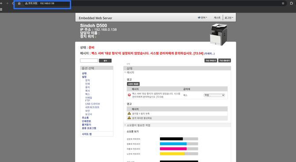Click the dark button under first 경고 heading
This screenshot has height=162, width=296.
tap(133, 84)
